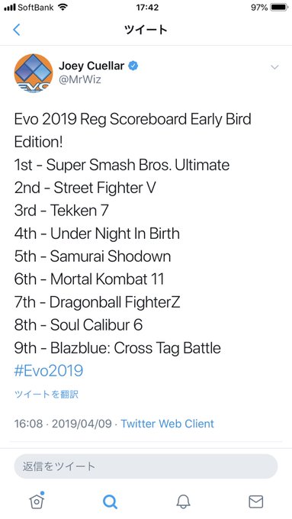
Task: Tap the 17:42 clock in status bar
Action: 146,8
